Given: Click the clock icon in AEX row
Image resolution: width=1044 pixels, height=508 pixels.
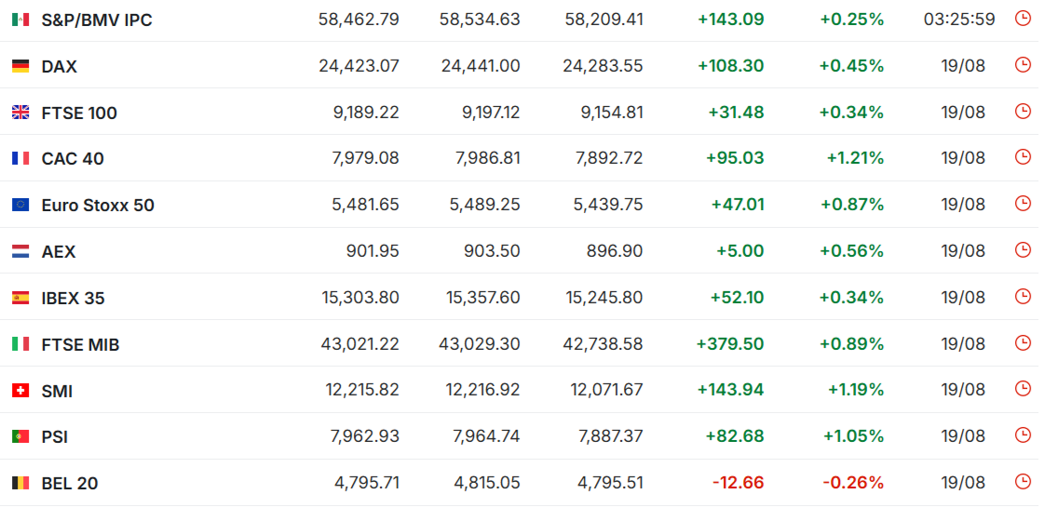Looking at the screenshot, I should (x=1022, y=250).
